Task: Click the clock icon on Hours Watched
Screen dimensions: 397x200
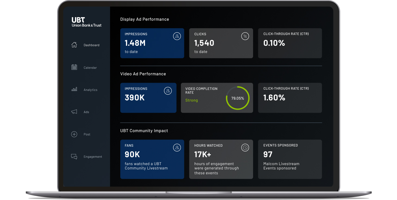Action: pos(245,147)
